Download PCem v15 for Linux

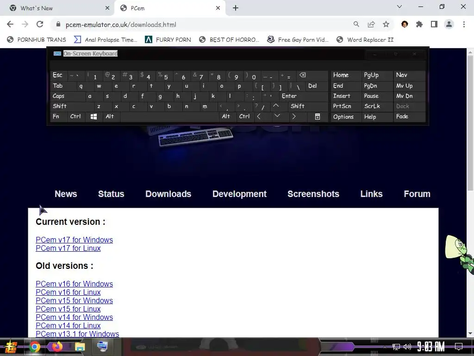coord(69,309)
